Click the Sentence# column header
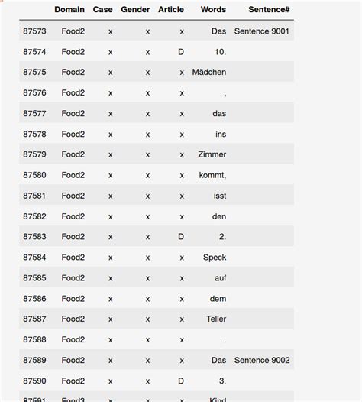This screenshot has height=402, width=362. click(269, 9)
